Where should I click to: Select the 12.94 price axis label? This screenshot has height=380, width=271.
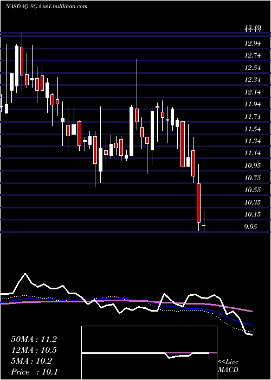tap(253, 43)
